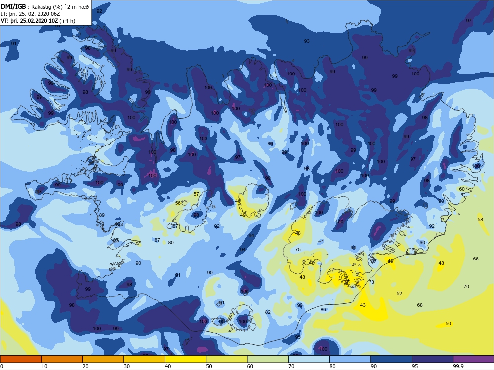The width and height of the screenshot is (494, 370).
Task: Click the 60–70 yellow-green legend swatch
Action: (x=268, y=359)
